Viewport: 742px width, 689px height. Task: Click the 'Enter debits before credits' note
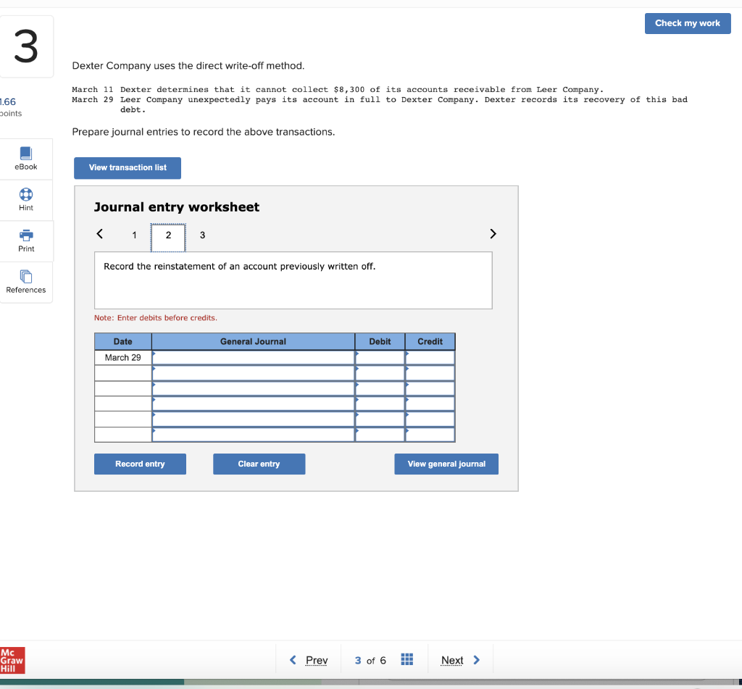(x=156, y=318)
